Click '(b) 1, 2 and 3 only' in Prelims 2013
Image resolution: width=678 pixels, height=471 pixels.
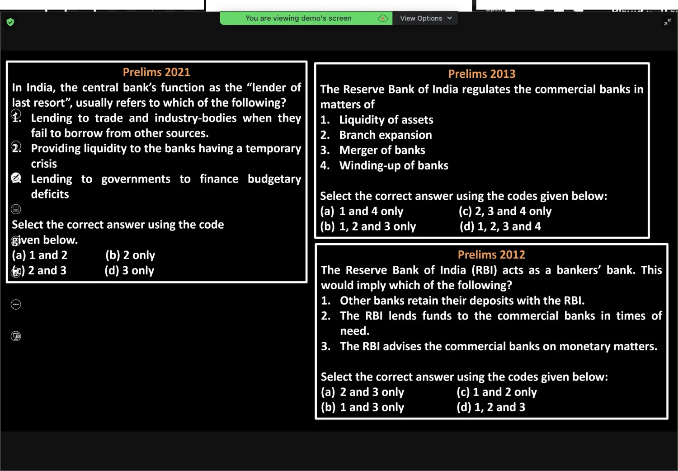pos(368,226)
